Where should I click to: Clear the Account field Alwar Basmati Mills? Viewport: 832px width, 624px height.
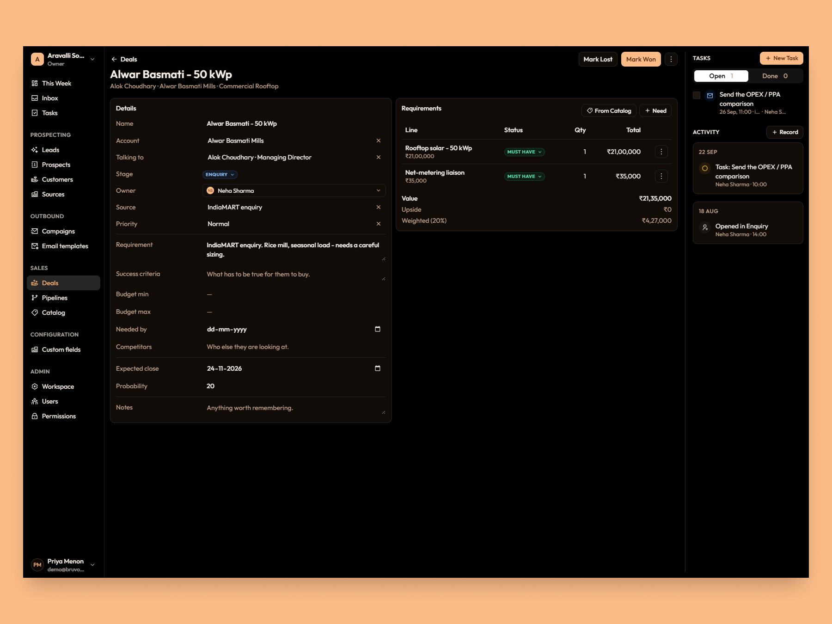point(379,141)
